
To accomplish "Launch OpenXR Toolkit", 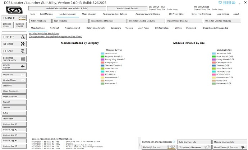I will click(x=14, y=97).
